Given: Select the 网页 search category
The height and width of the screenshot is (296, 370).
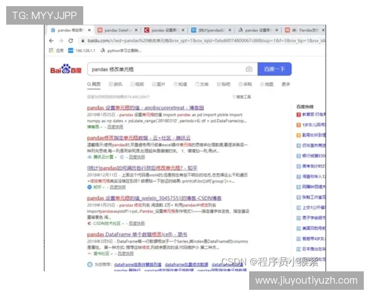Looking at the screenshot, I should pos(94,84).
